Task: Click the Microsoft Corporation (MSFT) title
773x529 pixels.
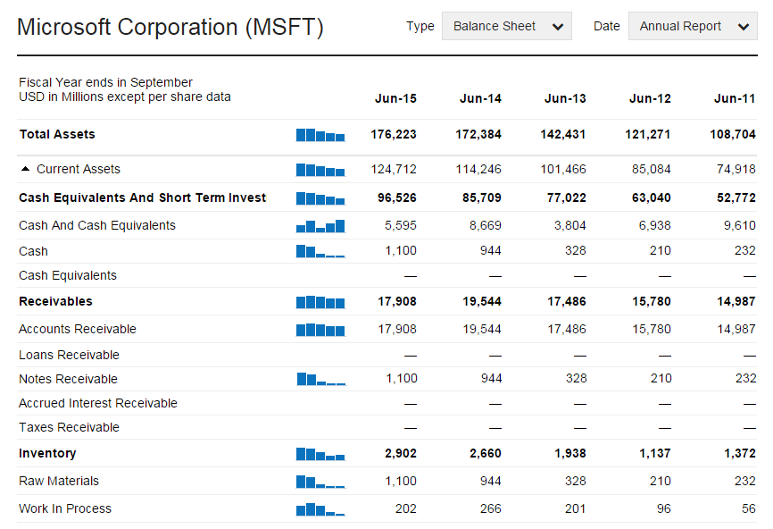Action: pyautogui.click(x=170, y=27)
